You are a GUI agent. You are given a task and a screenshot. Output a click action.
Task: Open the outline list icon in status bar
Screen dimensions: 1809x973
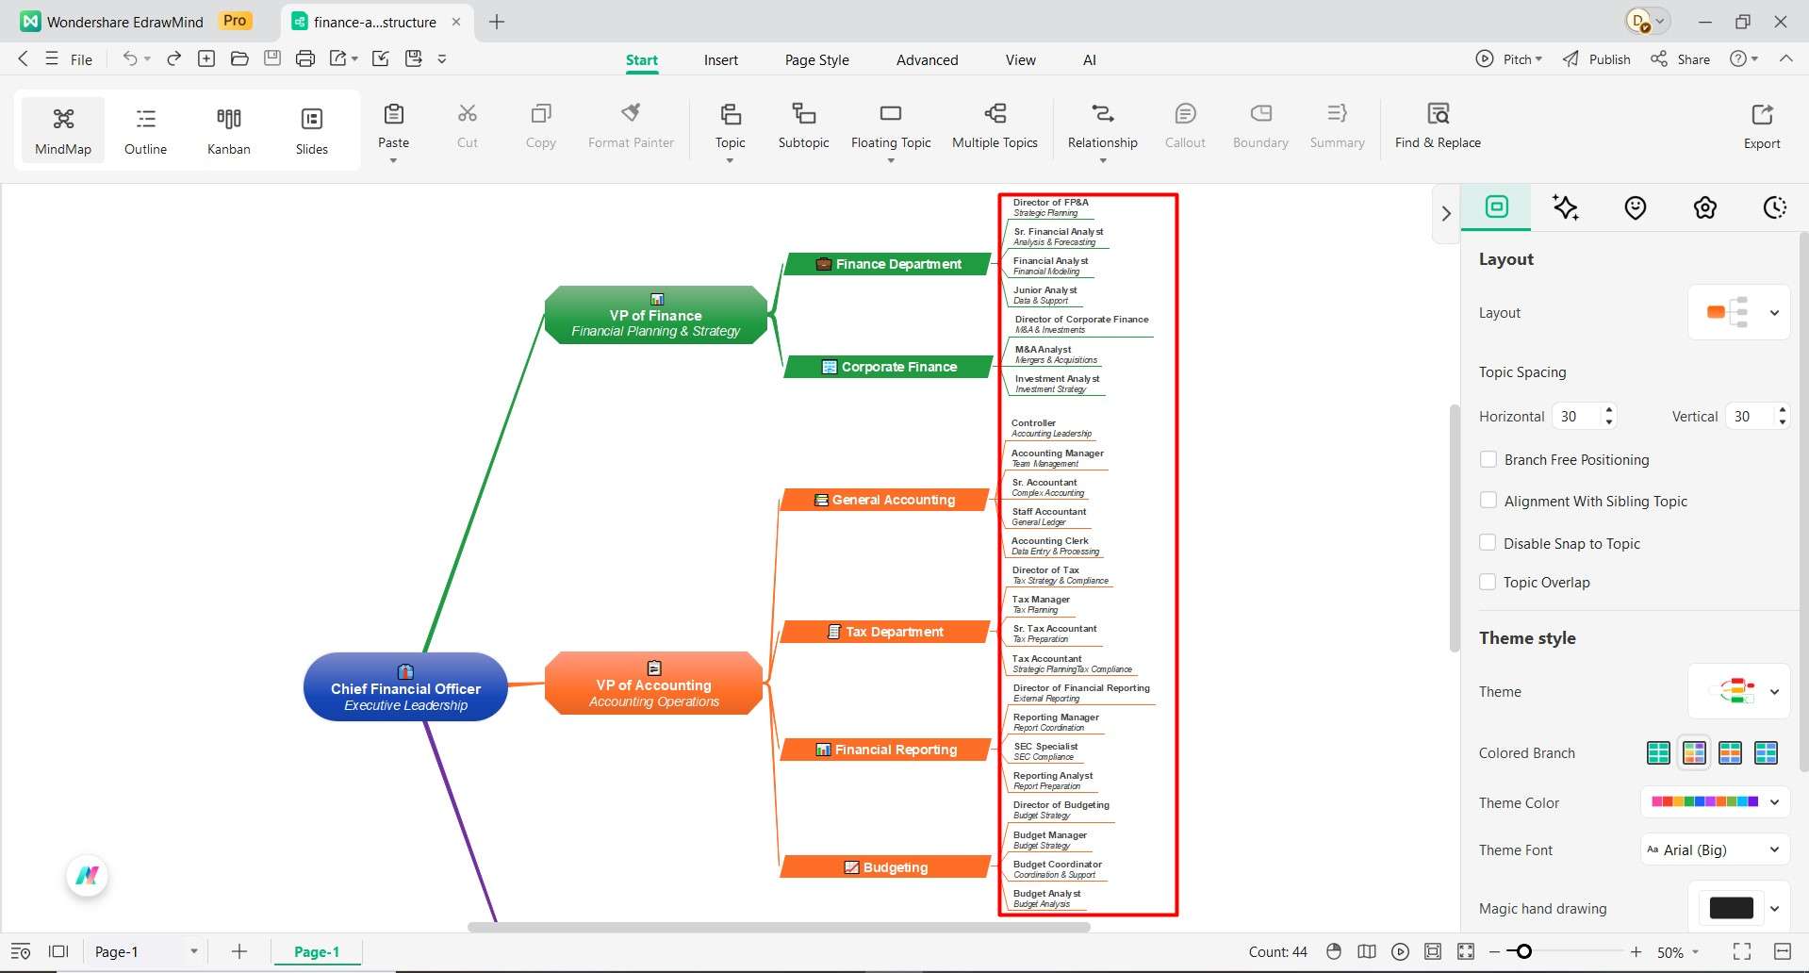tap(21, 951)
